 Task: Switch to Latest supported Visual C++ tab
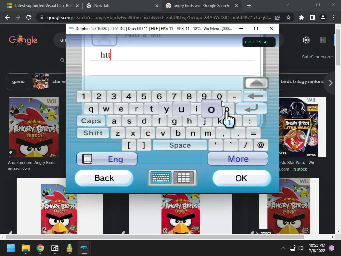click(43, 6)
